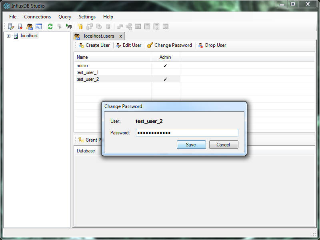Click the create connection toolbar icon

[11, 27]
